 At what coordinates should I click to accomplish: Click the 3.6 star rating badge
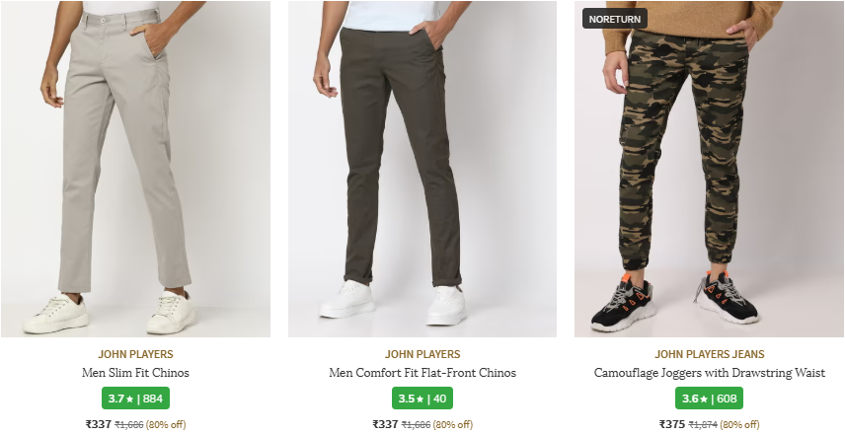[x=709, y=399]
